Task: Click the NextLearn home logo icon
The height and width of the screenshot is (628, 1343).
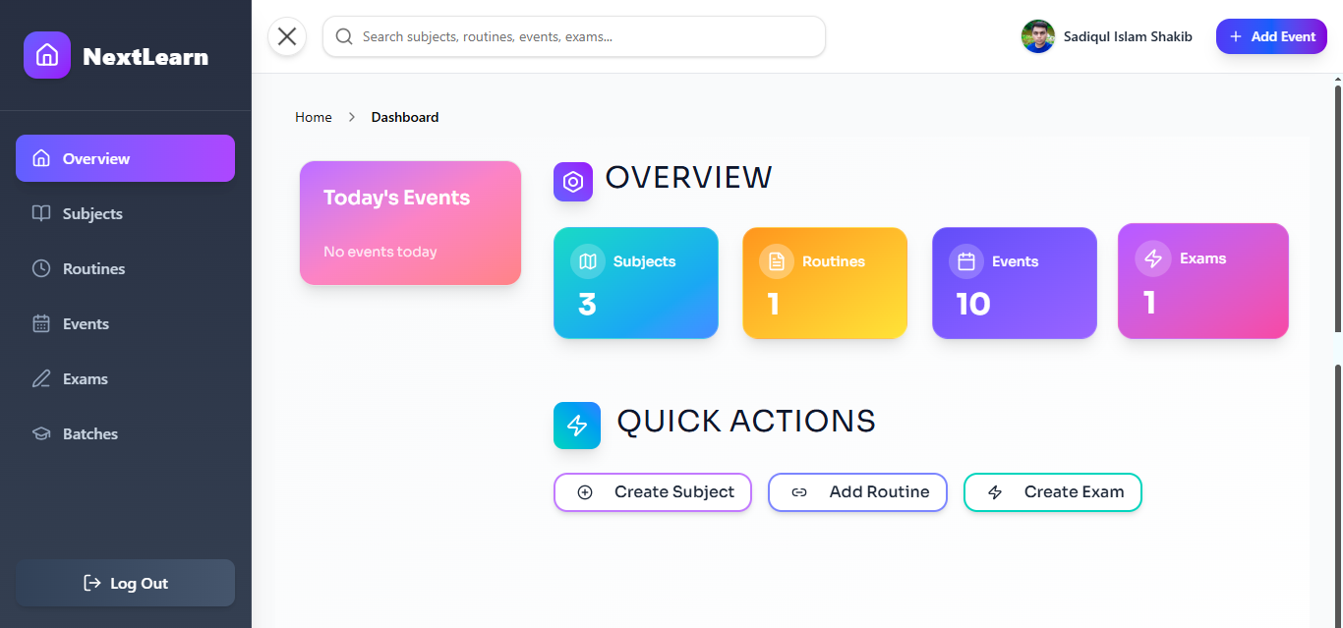Action: 46,55
